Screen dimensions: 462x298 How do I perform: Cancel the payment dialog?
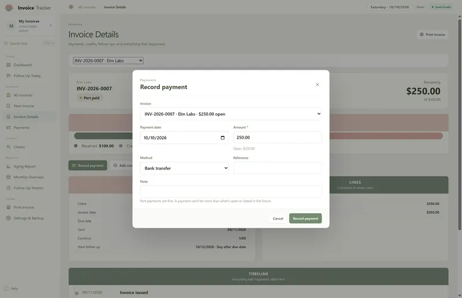pyautogui.click(x=278, y=218)
